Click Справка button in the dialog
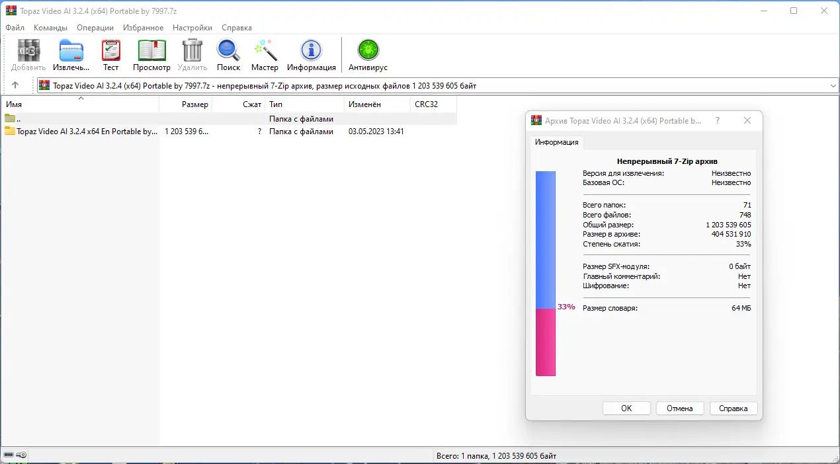This screenshot has height=464, width=840. (733, 408)
